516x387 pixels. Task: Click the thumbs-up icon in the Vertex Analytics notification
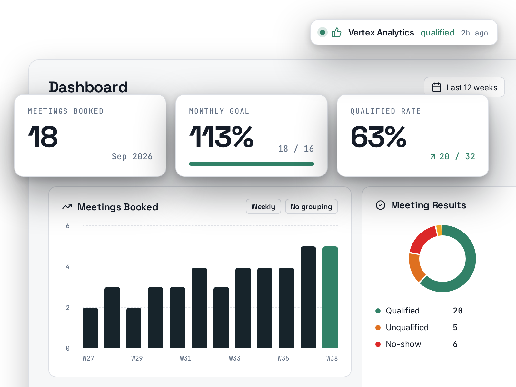(x=336, y=32)
